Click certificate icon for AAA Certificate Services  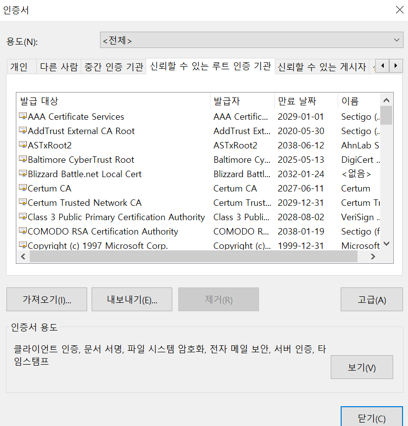23,116
